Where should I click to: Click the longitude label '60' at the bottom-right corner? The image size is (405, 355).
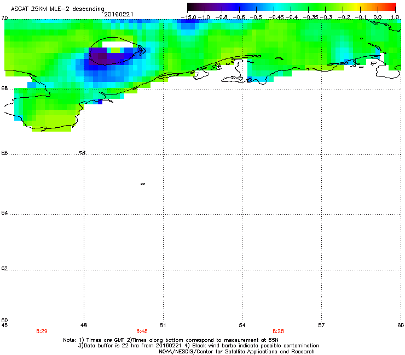point(401,326)
